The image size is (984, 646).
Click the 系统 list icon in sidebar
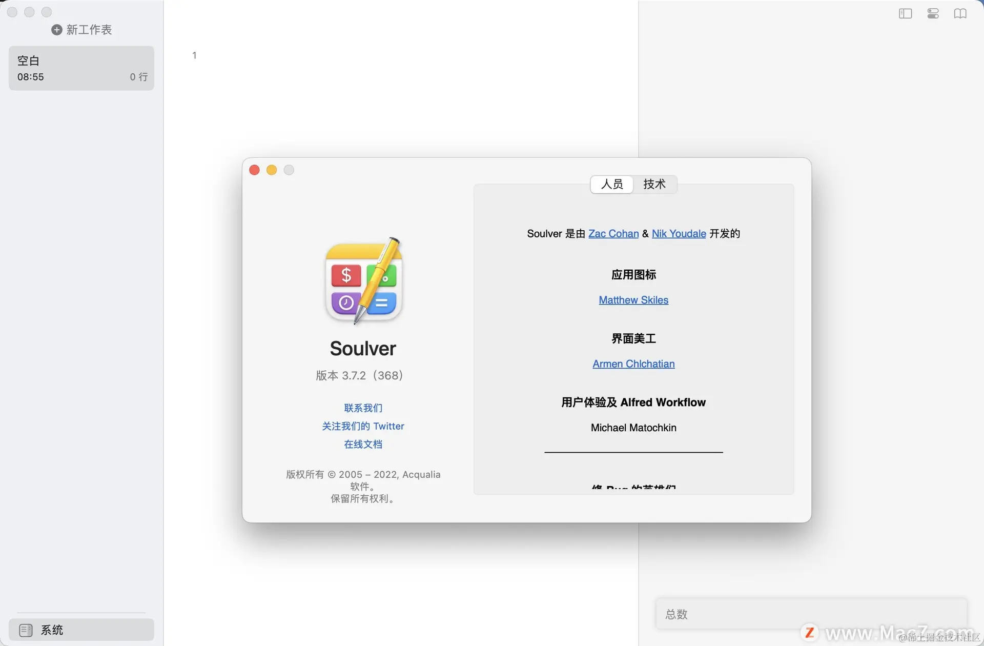[26, 630]
